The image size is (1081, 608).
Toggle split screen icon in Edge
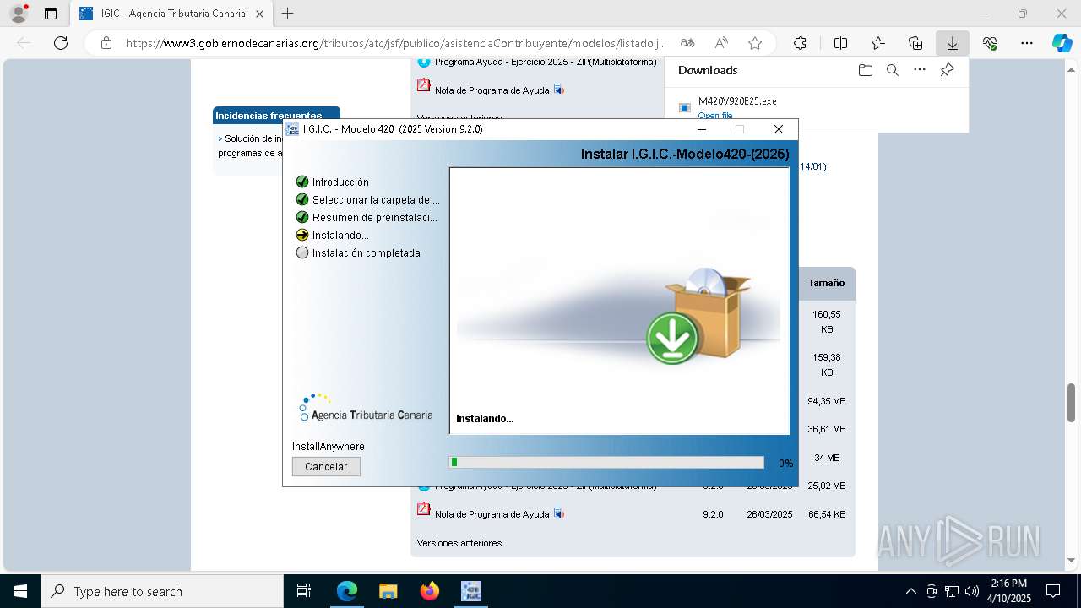click(x=840, y=43)
